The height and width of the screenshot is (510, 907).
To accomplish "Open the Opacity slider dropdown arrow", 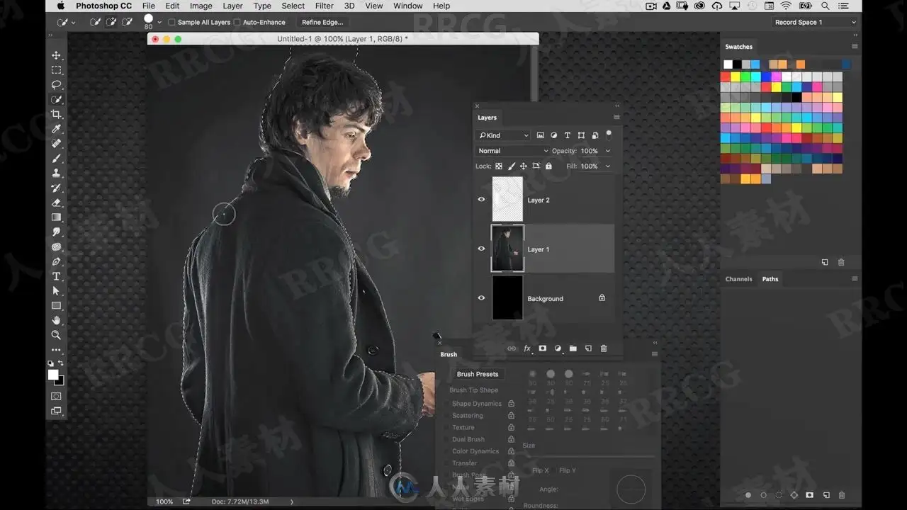I will pyautogui.click(x=608, y=151).
